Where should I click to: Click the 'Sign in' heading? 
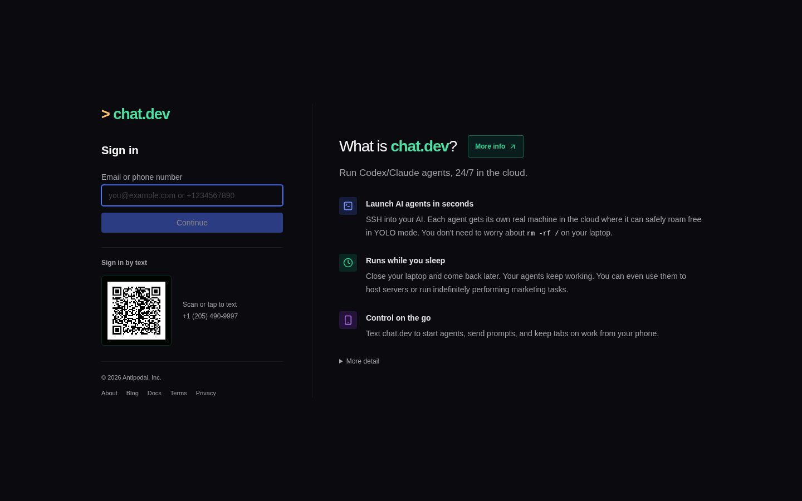120,150
